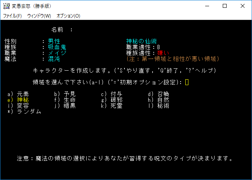Click the yellow input cursor after prompt
This screenshot has height=180, width=252.
click(187, 82)
